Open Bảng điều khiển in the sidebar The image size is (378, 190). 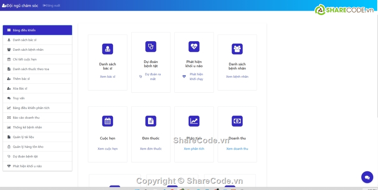[x=37, y=30]
